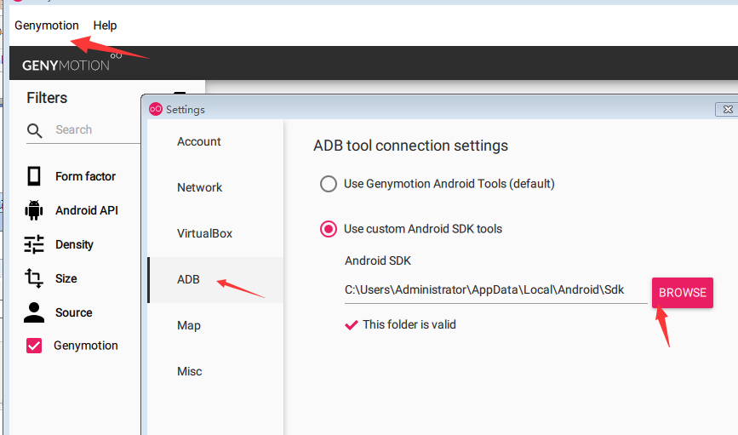
Task: Click the 'Android SDK' label
Action: click(x=378, y=260)
